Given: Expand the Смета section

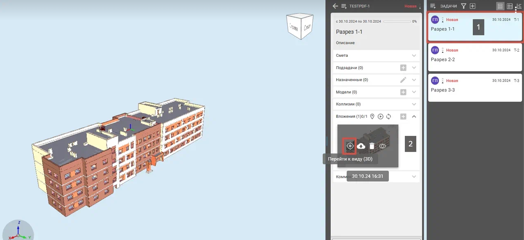Looking at the screenshot, I should pyautogui.click(x=414, y=56).
